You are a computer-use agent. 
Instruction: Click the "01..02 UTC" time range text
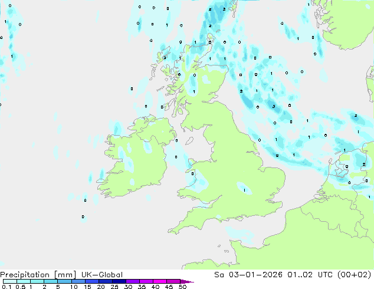click(x=310, y=275)
